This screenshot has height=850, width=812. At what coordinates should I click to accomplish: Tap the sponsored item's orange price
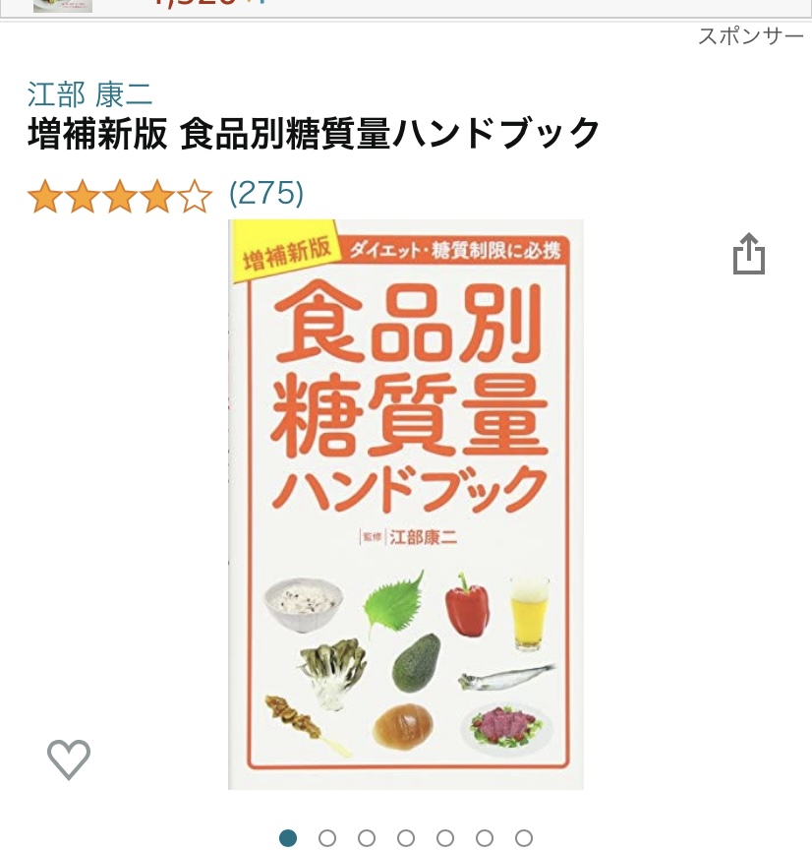(x=208, y=3)
